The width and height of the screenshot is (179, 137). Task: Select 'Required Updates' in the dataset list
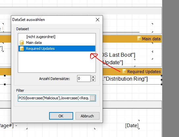pyautogui.click(x=57, y=49)
